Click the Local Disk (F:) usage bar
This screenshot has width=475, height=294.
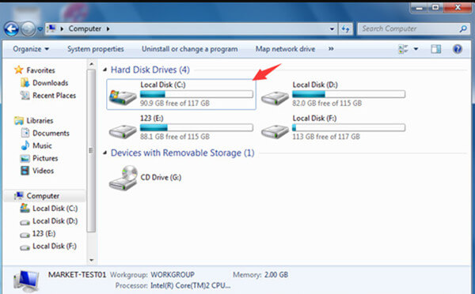pyautogui.click(x=348, y=128)
